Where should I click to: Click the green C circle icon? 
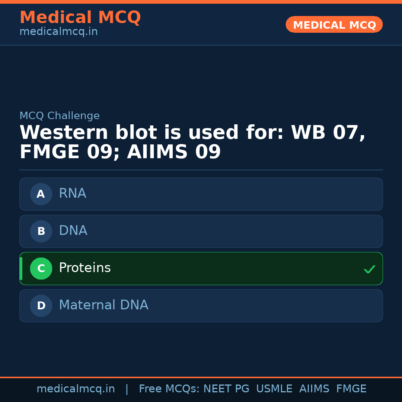coord(41,268)
